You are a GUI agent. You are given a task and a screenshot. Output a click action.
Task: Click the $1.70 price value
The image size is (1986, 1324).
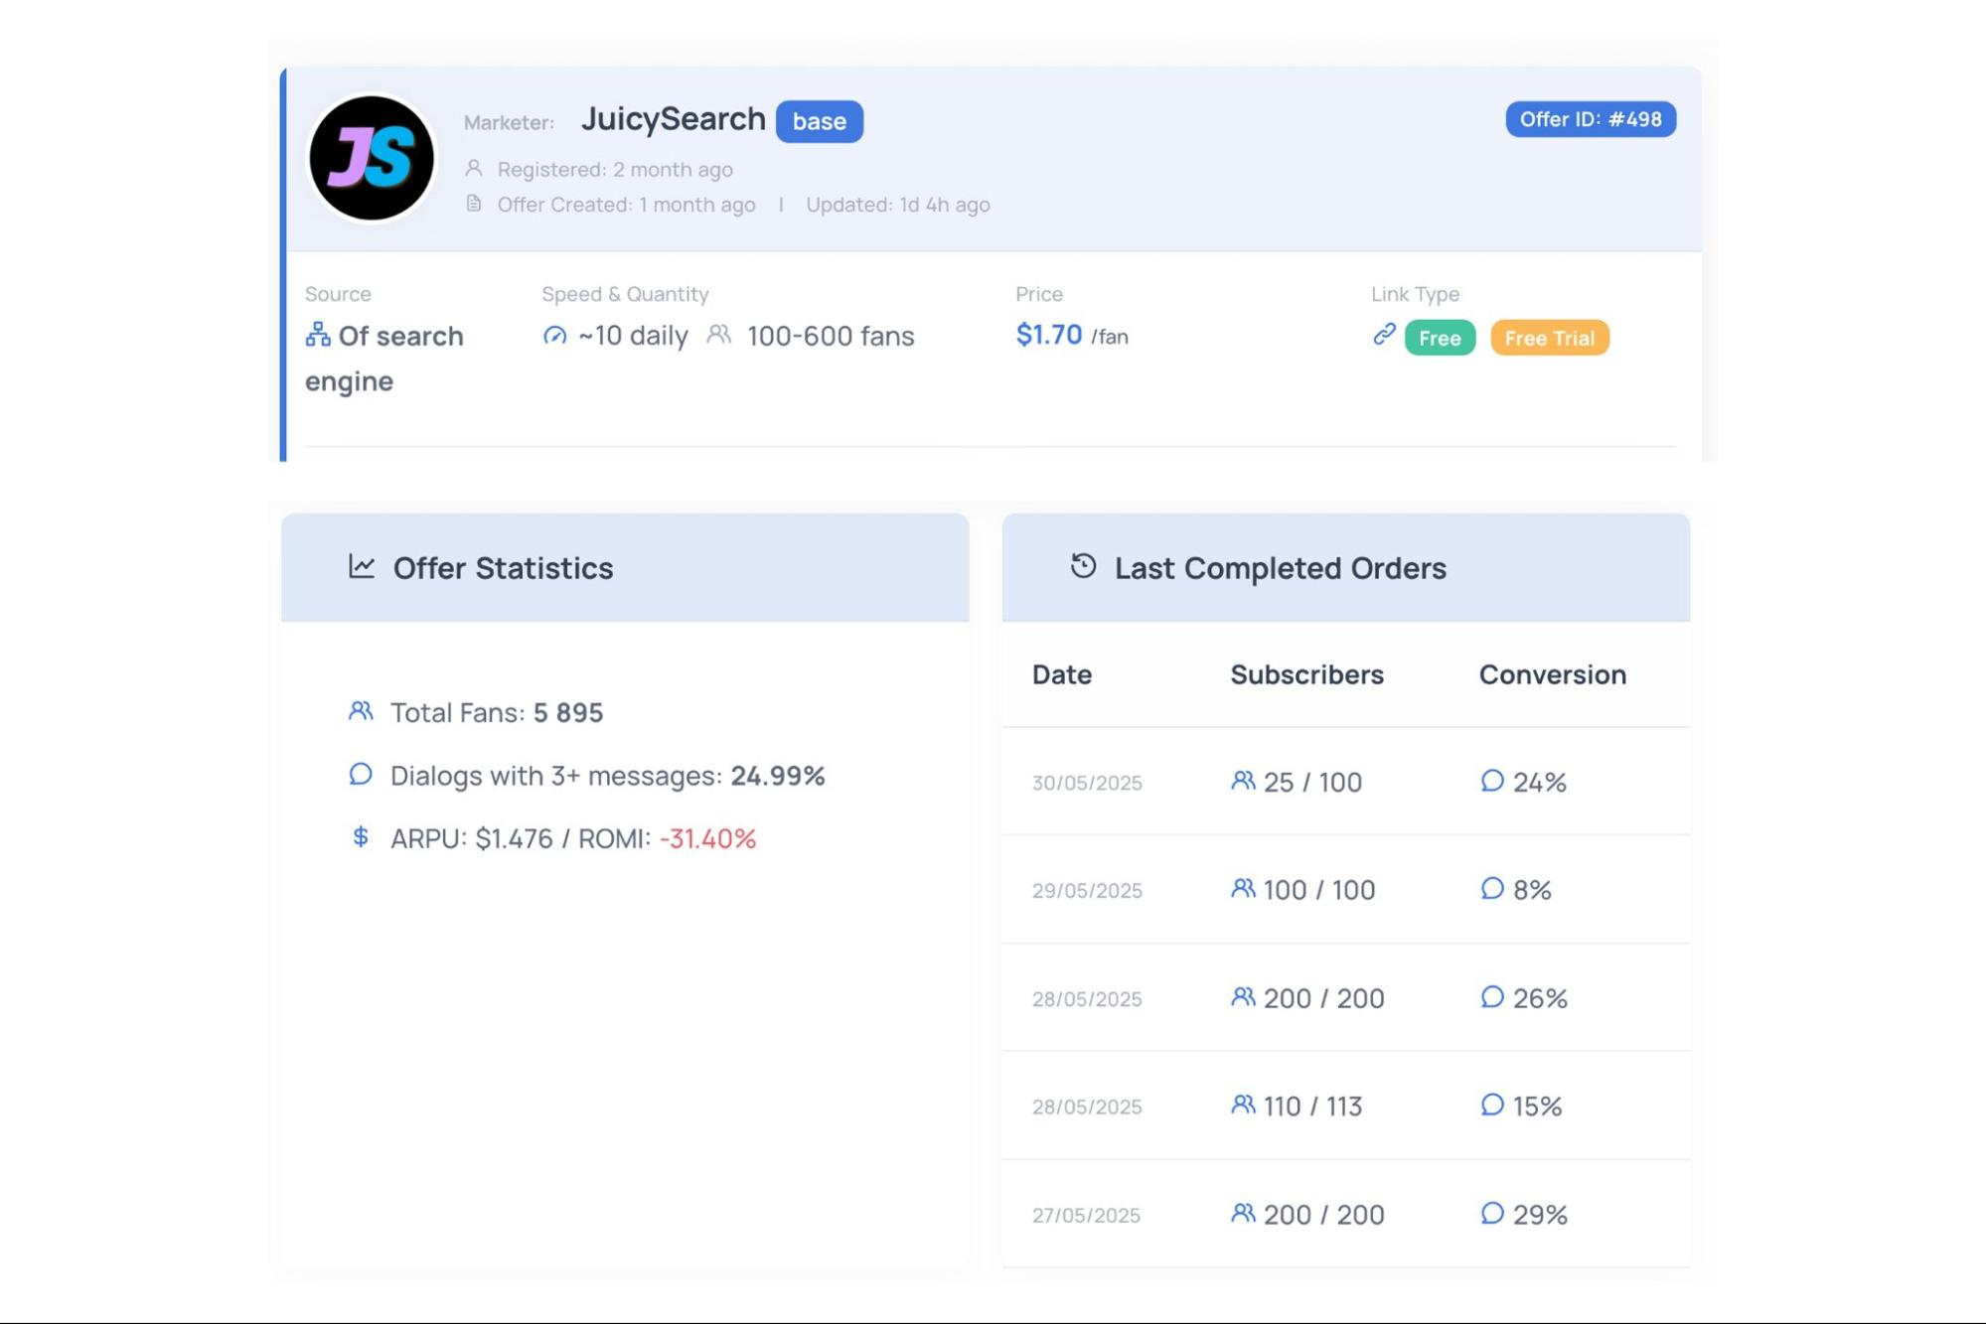click(x=1048, y=335)
